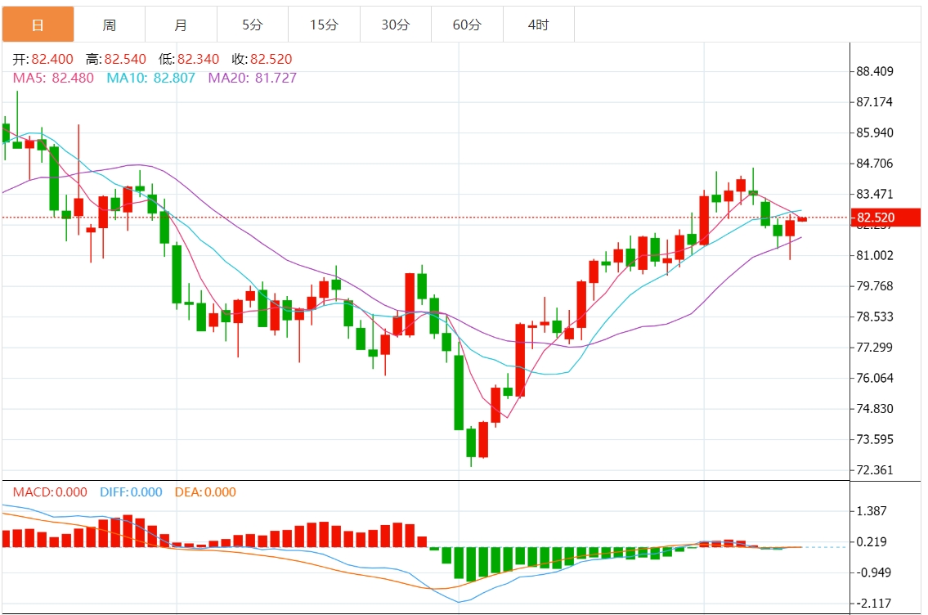928x615 pixels.
Task: Switch to the 月 monthly tab
Action: 181,25
